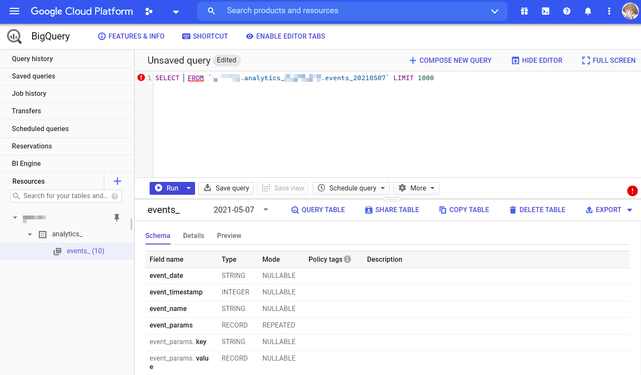This screenshot has height=375, width=641.
Task: Switch to the Details tab
Action: [x=194, y=236]
